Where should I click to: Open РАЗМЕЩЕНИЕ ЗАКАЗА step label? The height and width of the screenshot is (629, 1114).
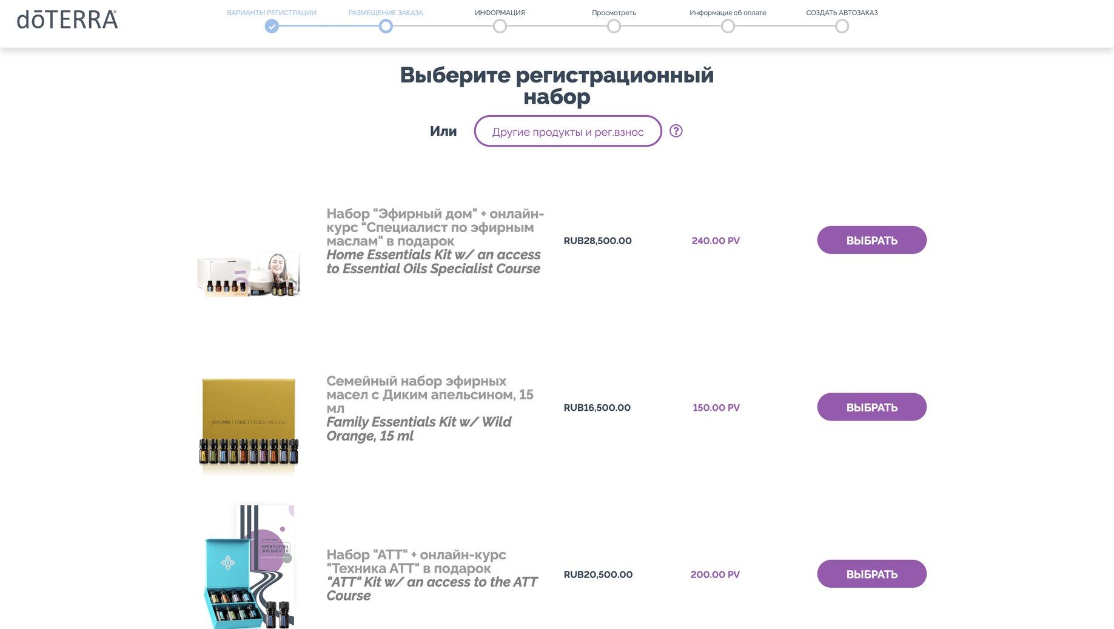(386, 13)
